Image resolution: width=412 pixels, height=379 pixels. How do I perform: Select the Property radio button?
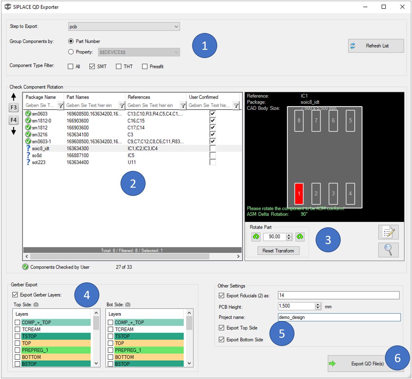tap(71, 52)
